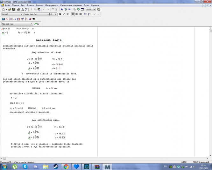The height and width of the screenshot is (170, 212).
Task: Open Skype from taskbar
Action: (25, 166)
